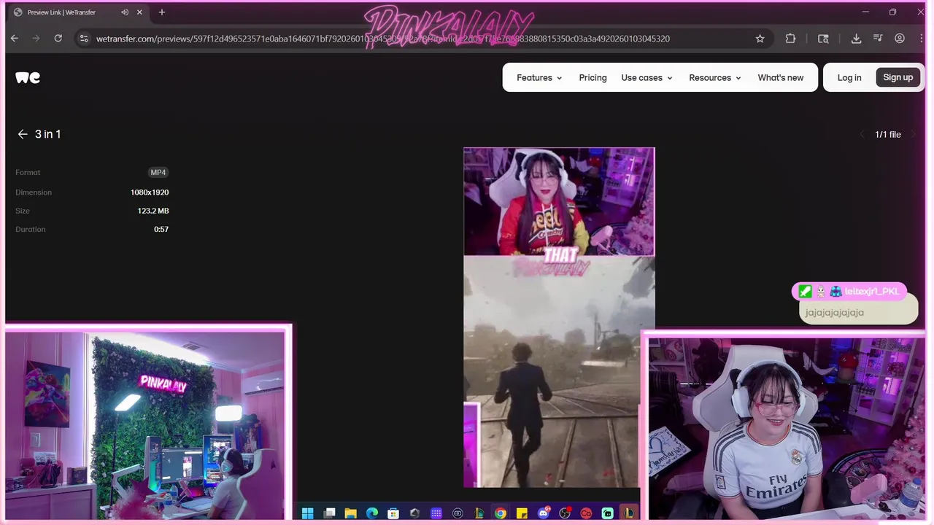Expand the Features menu
The width and height of the screenshot is (934, 525).
539,77
